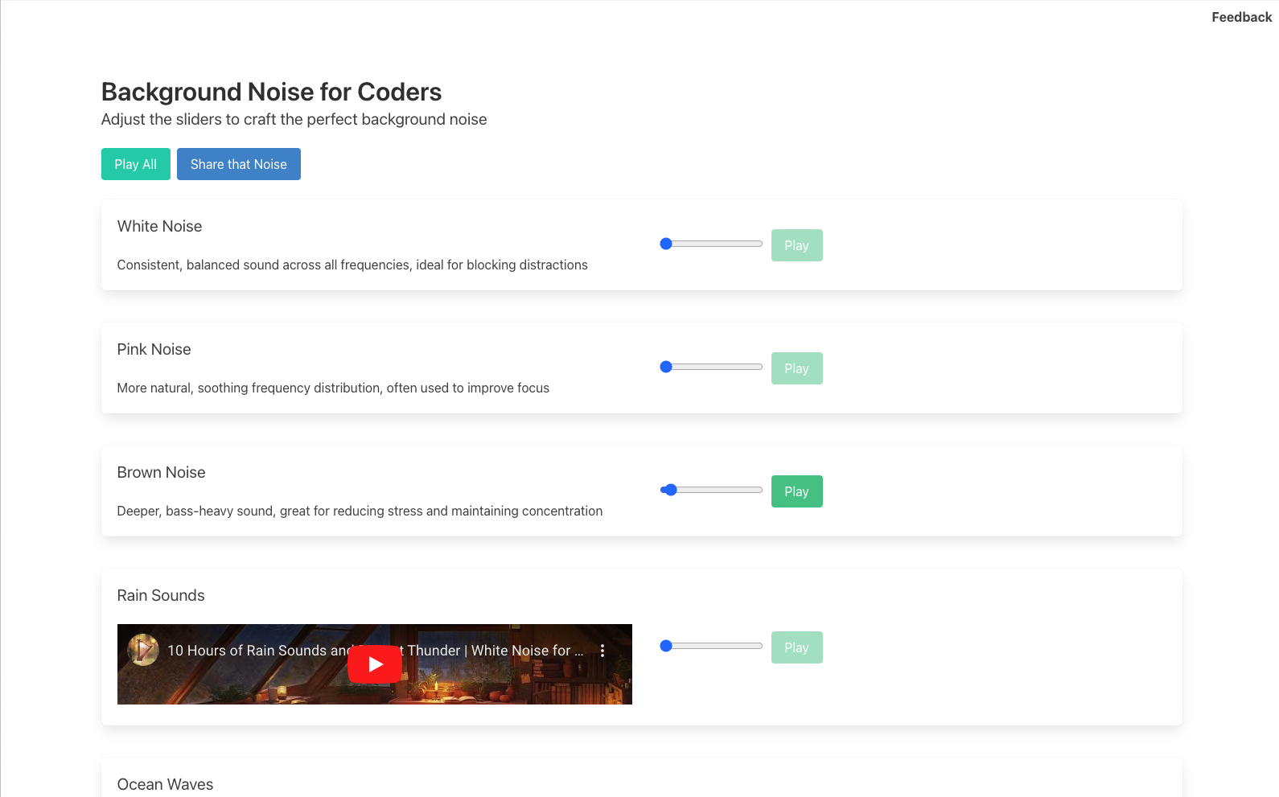Screen dimensions: 1279x797
Task: Click the Rain Sounds title
Action: 161,595
